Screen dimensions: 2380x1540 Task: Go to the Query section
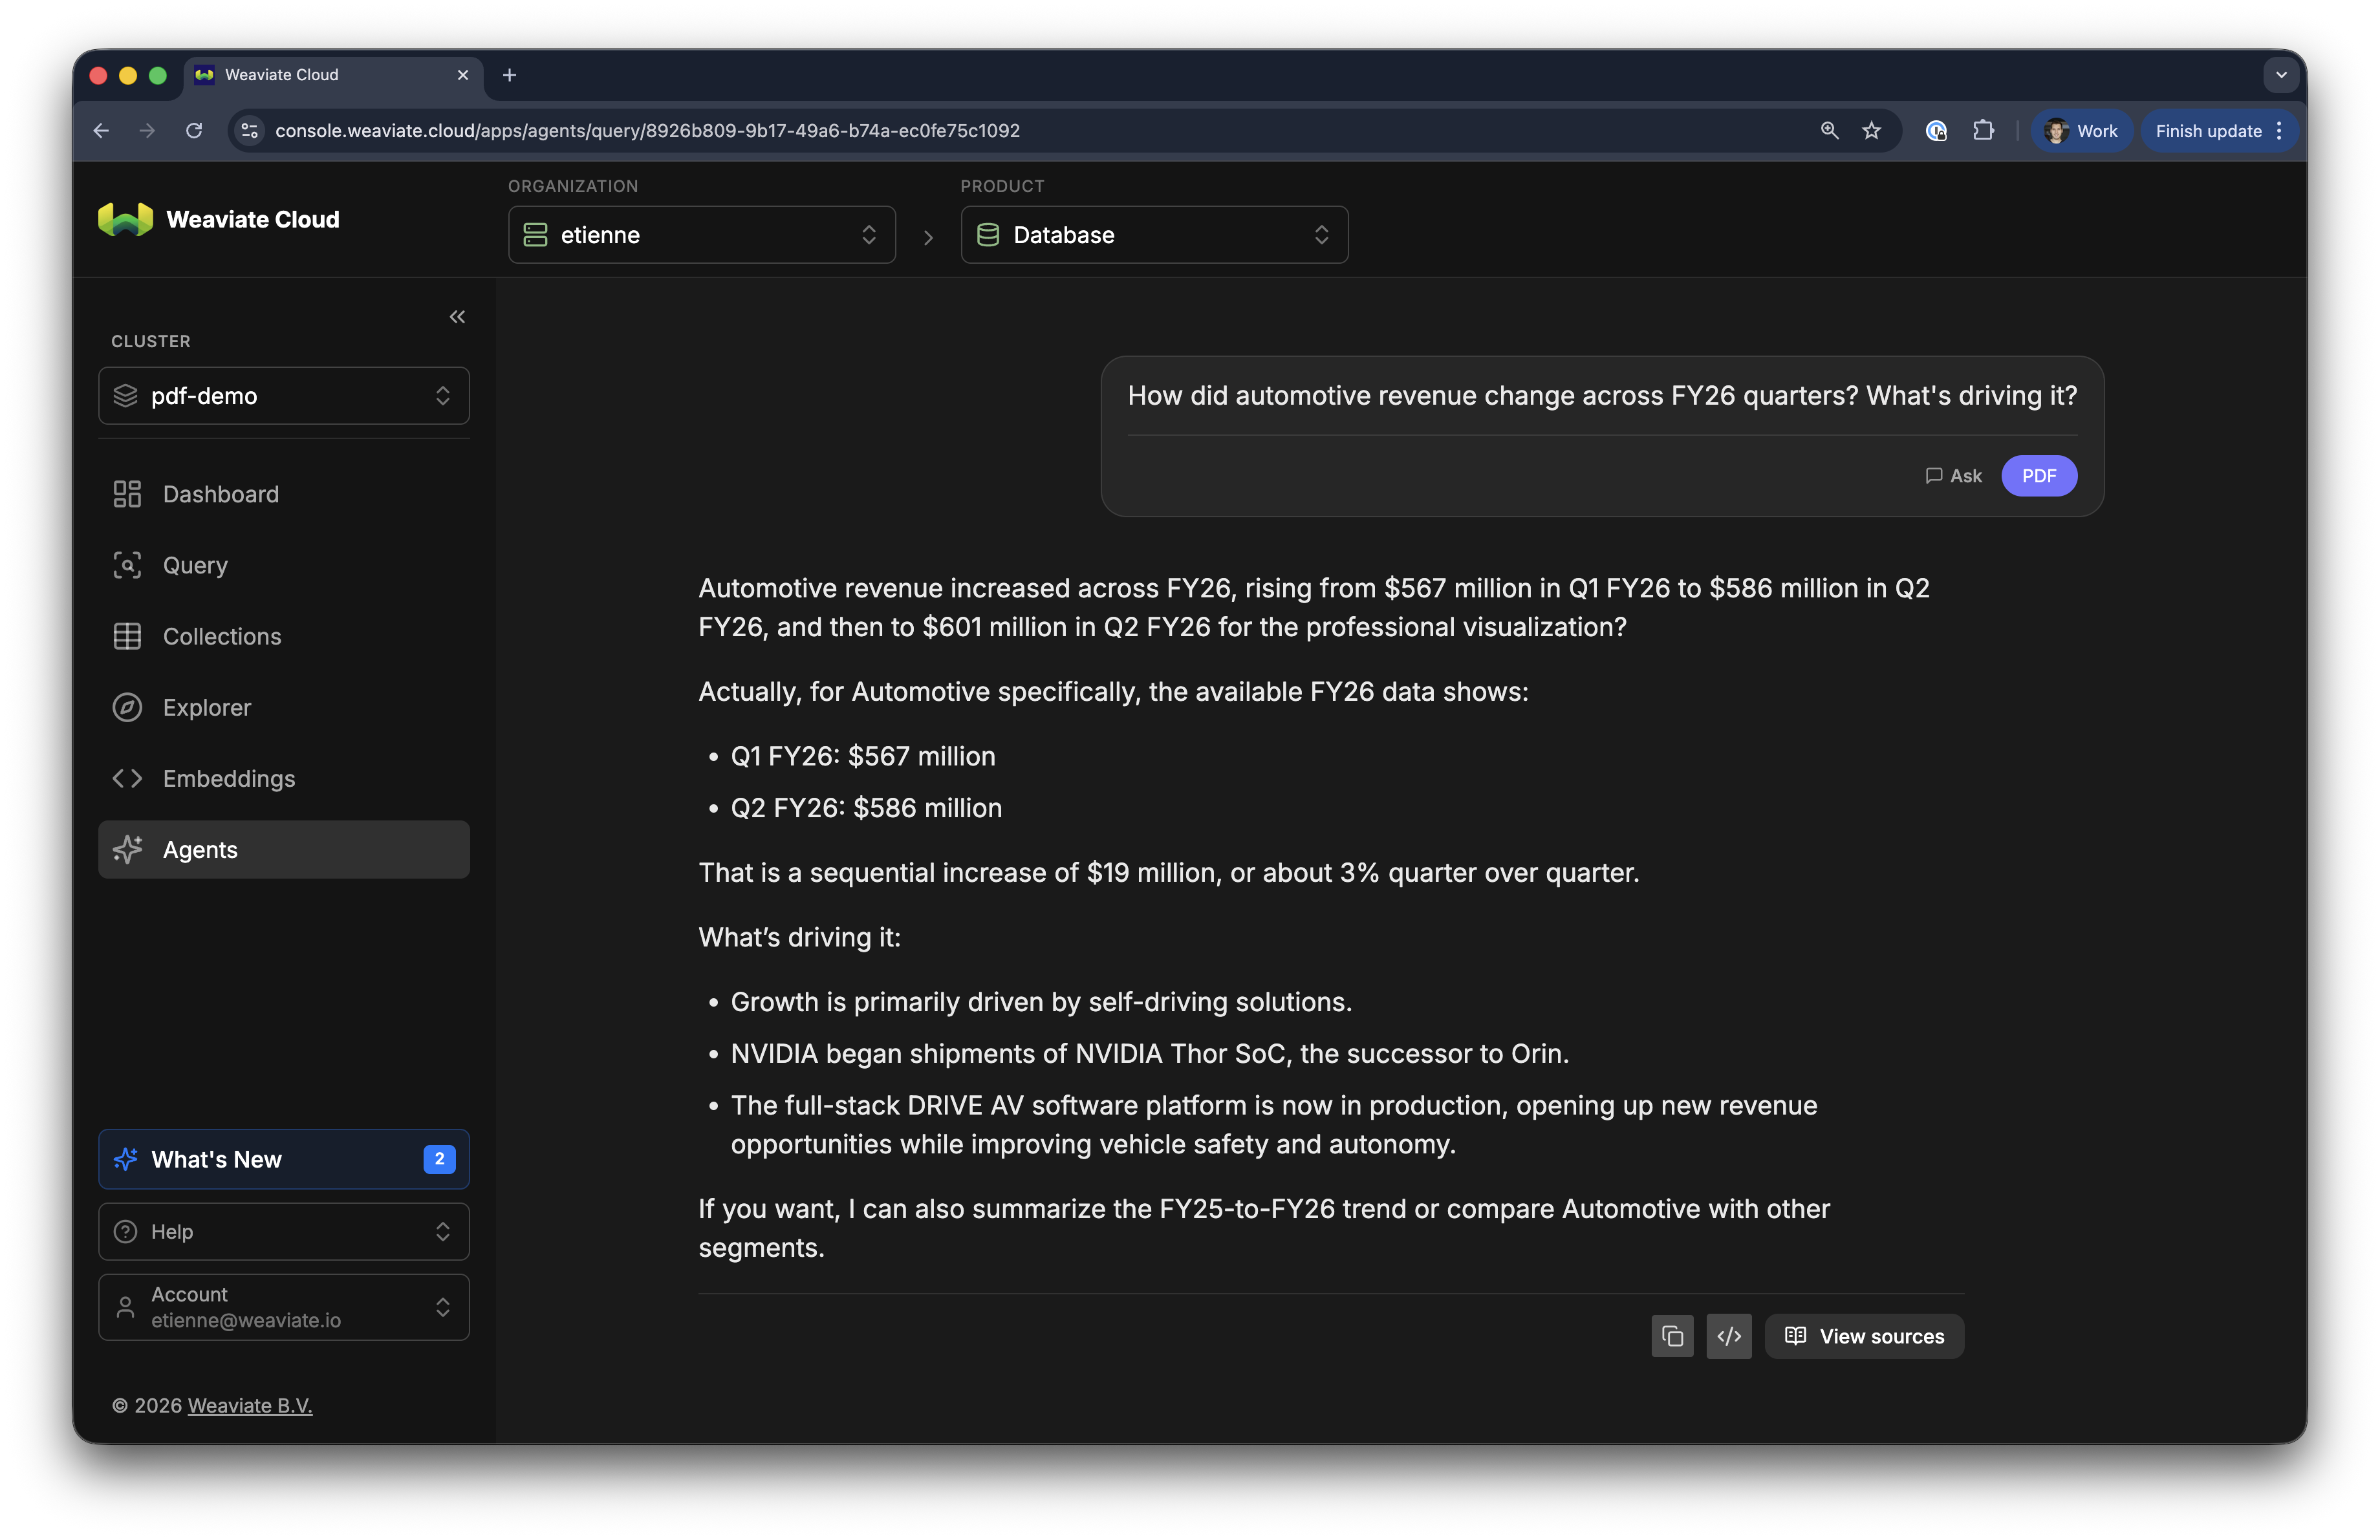pyautogui.click(x=284, y=564)
